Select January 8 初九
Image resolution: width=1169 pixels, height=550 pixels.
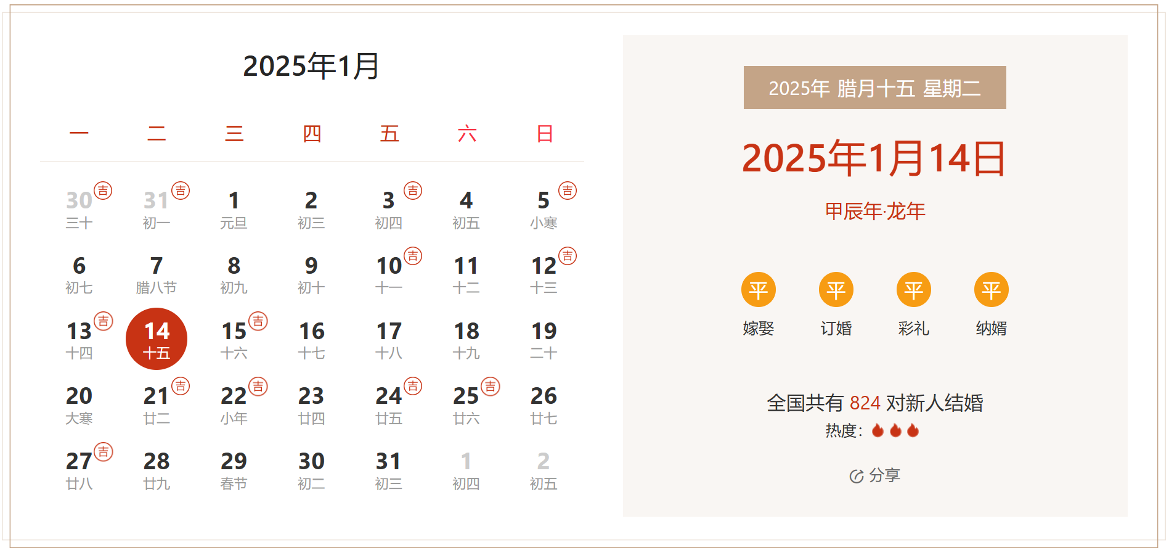click(x=234, y=275)
